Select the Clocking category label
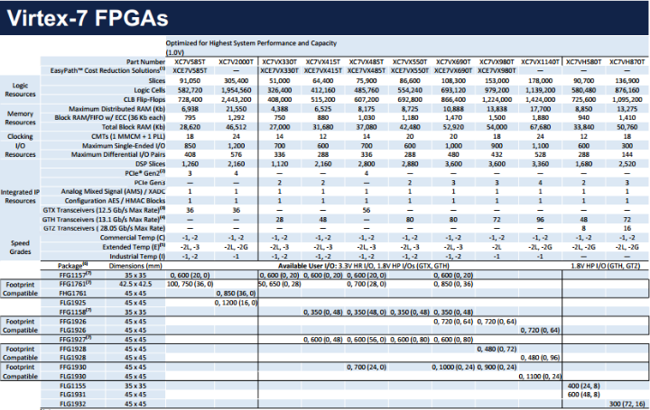Image resolution: width=650 pixels, height=410 pixels. (20, 136)
